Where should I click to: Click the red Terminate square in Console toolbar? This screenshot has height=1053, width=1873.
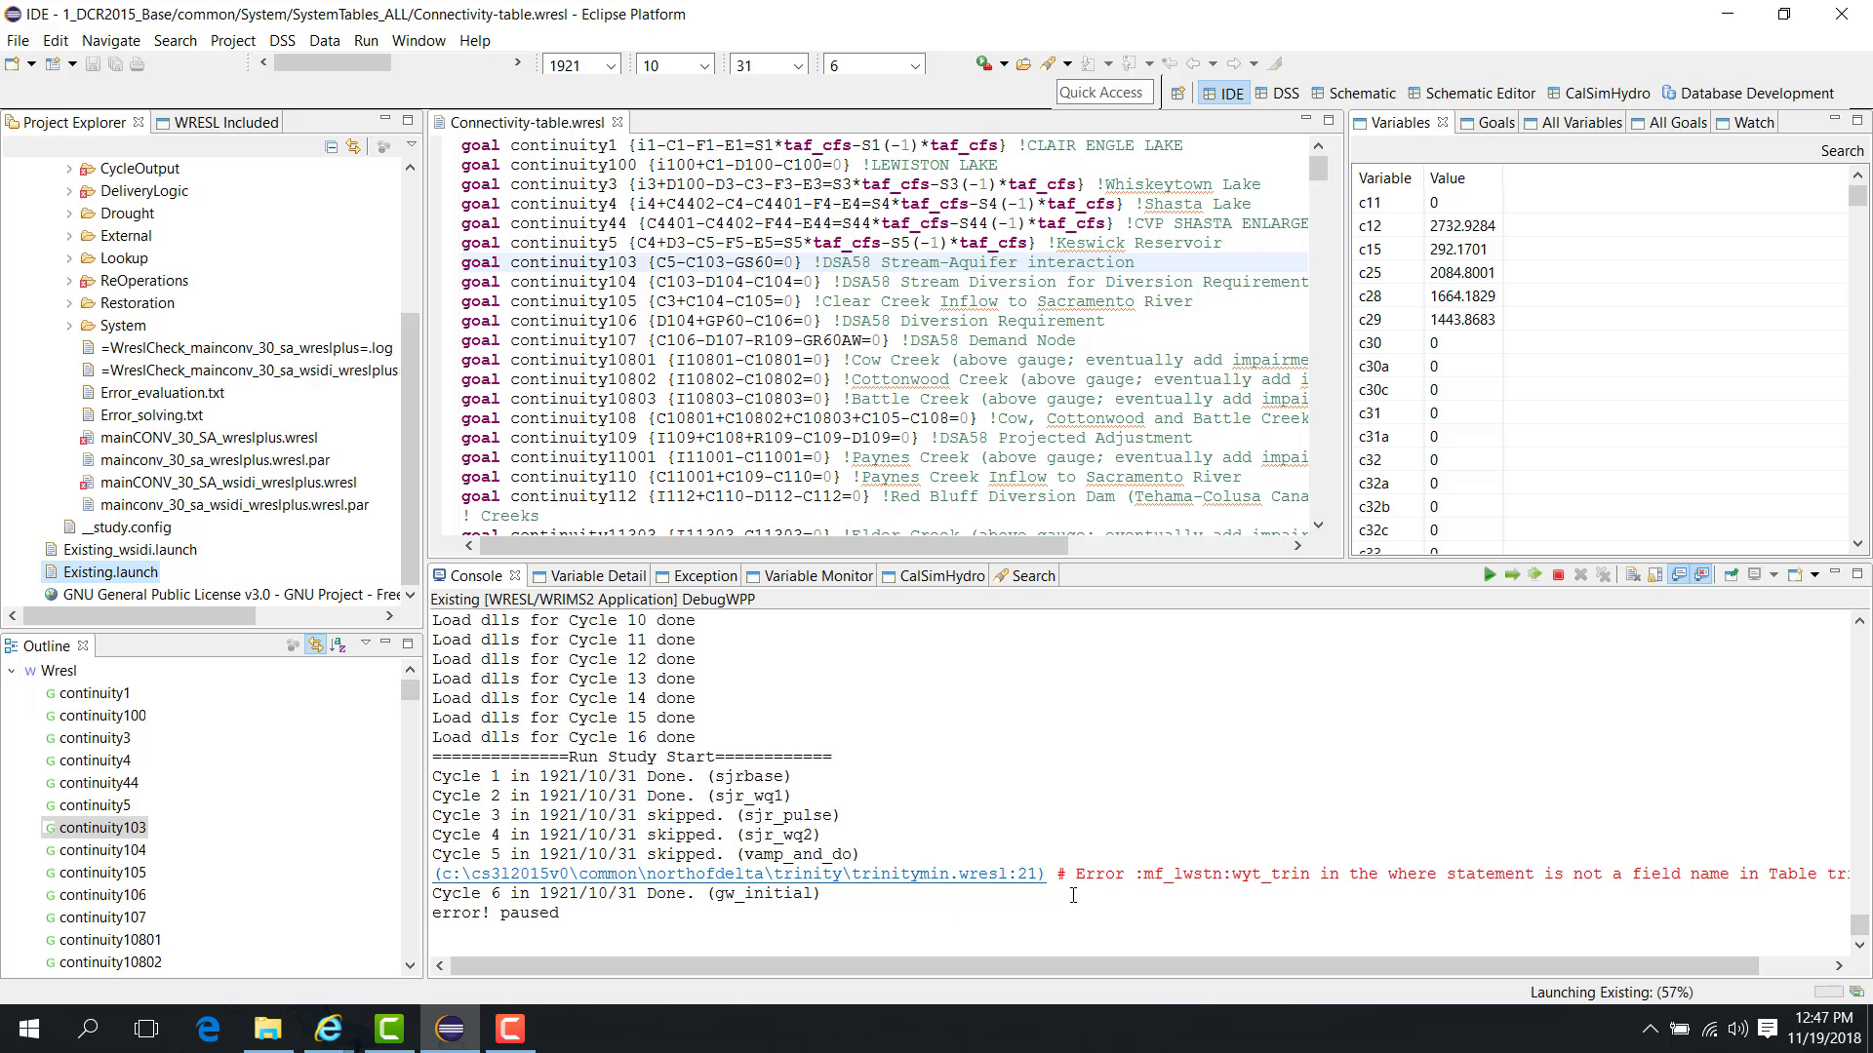point(1558,575)
